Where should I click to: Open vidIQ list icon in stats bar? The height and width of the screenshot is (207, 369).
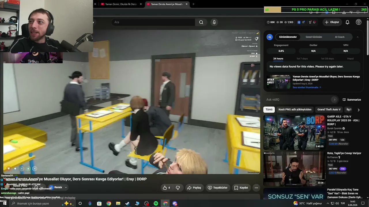(x=303, y=22)
